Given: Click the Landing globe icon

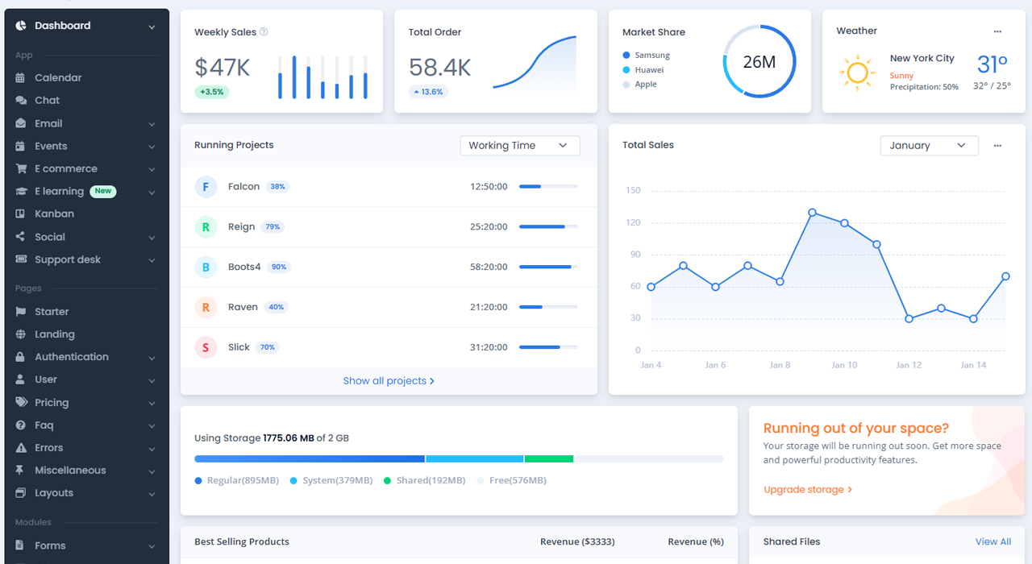Looking at the screenshot, I should tap(21, 334).
